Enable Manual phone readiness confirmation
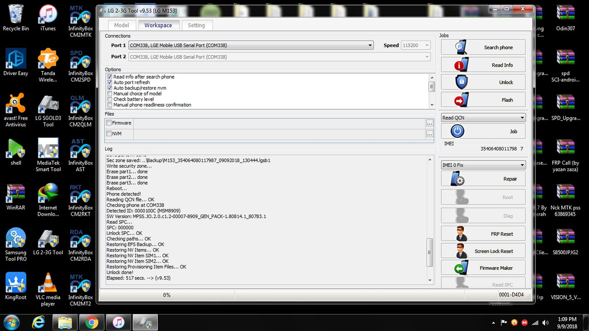The height and width of the screenshot is (331, 589). [x=110, y=105]
